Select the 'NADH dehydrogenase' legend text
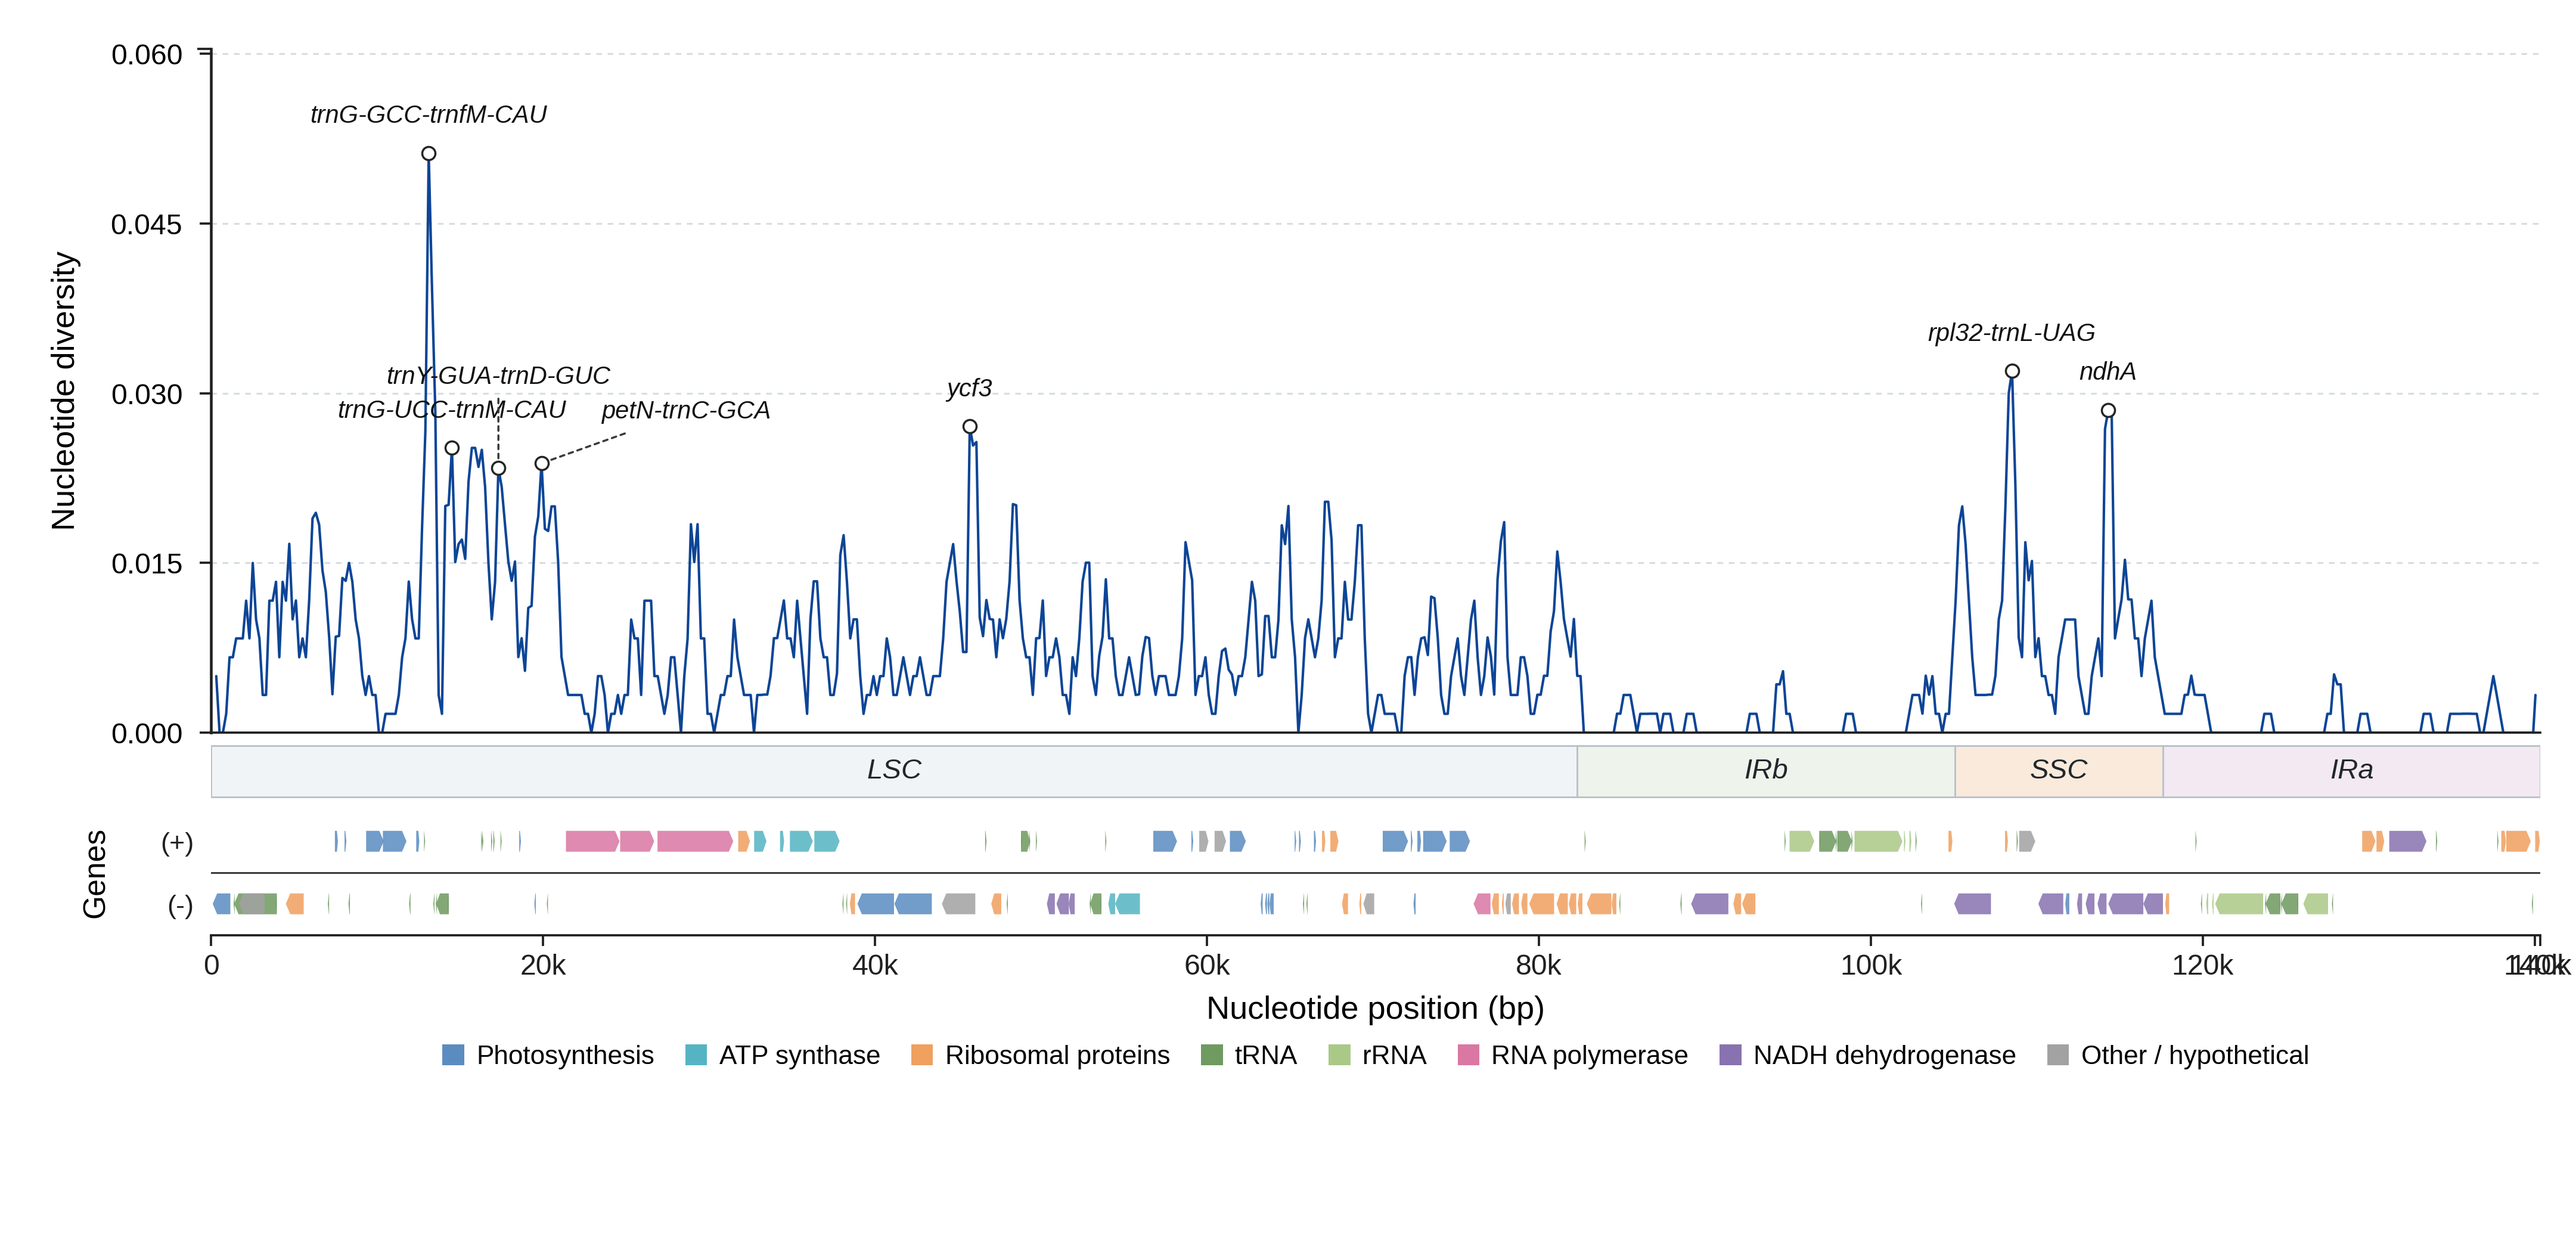 [x=1884, y=1055]
